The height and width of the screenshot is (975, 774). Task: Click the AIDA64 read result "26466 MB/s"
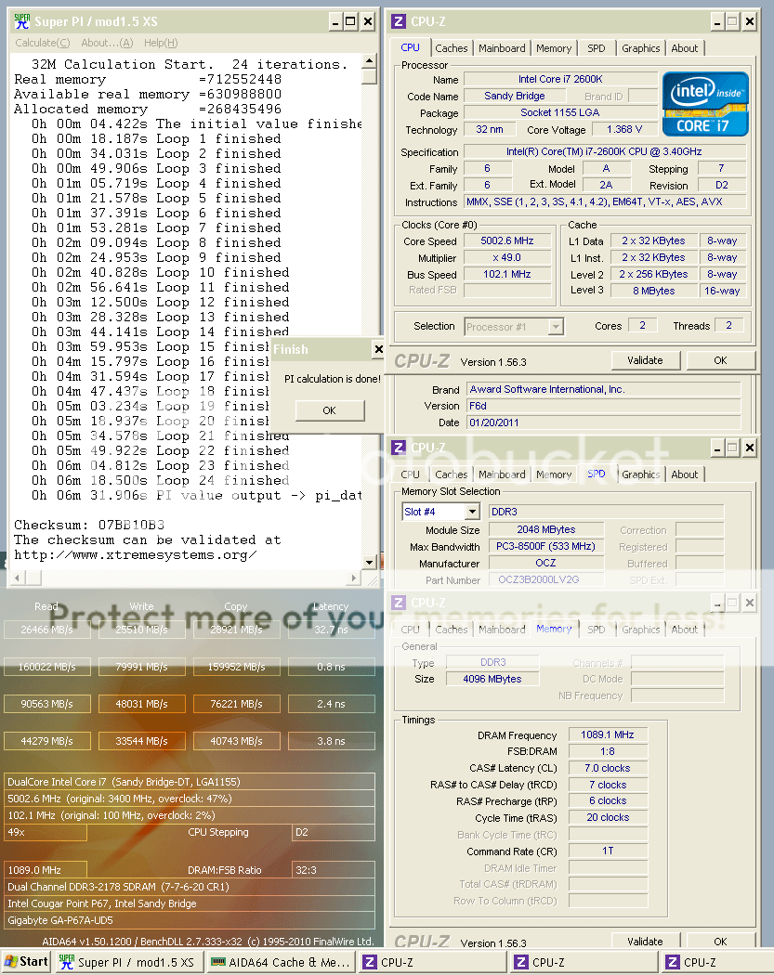(x=46, y=630)
